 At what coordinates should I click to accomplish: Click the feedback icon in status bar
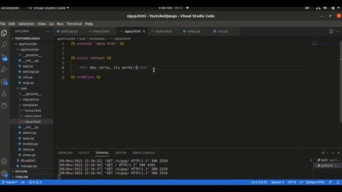tap(330, 182)
